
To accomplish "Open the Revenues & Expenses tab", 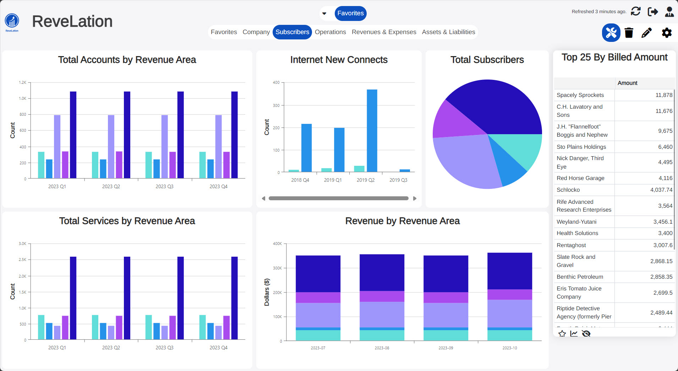I will pyautogui.click(x=384, y=32).
